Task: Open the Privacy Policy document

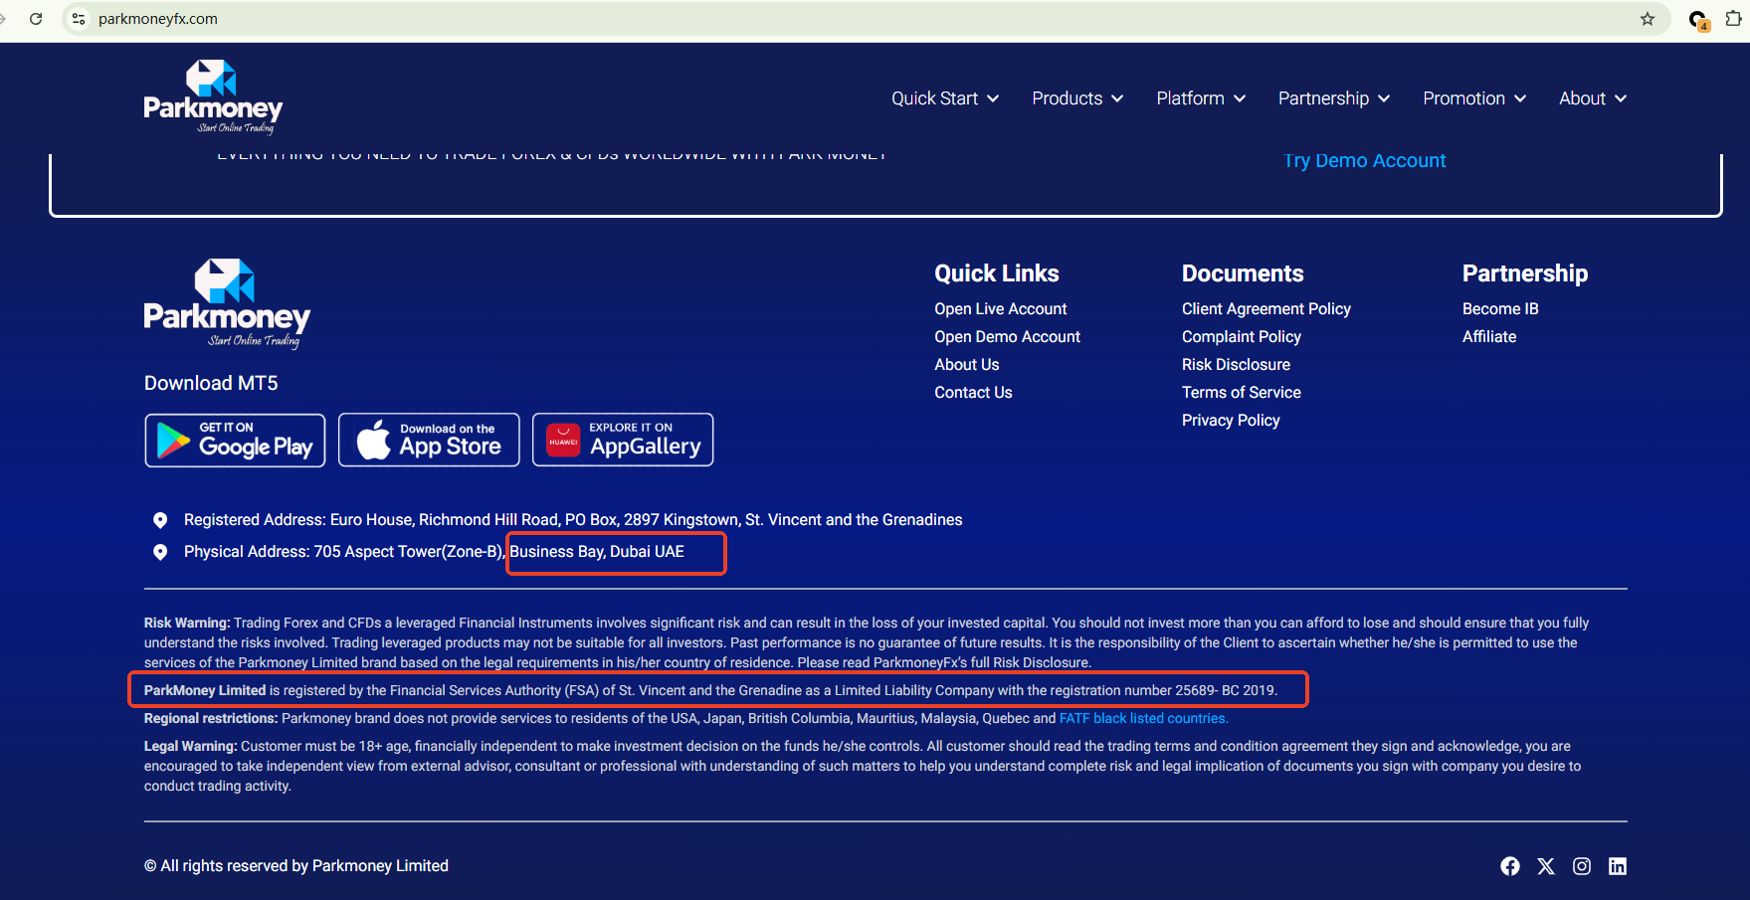Action: click(x=1231, y=421)
